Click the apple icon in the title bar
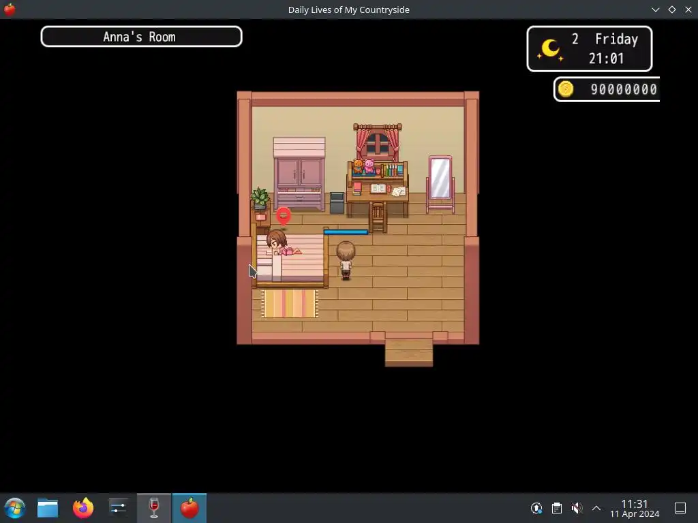Screen dimensions: 698x523 point(10,10)
